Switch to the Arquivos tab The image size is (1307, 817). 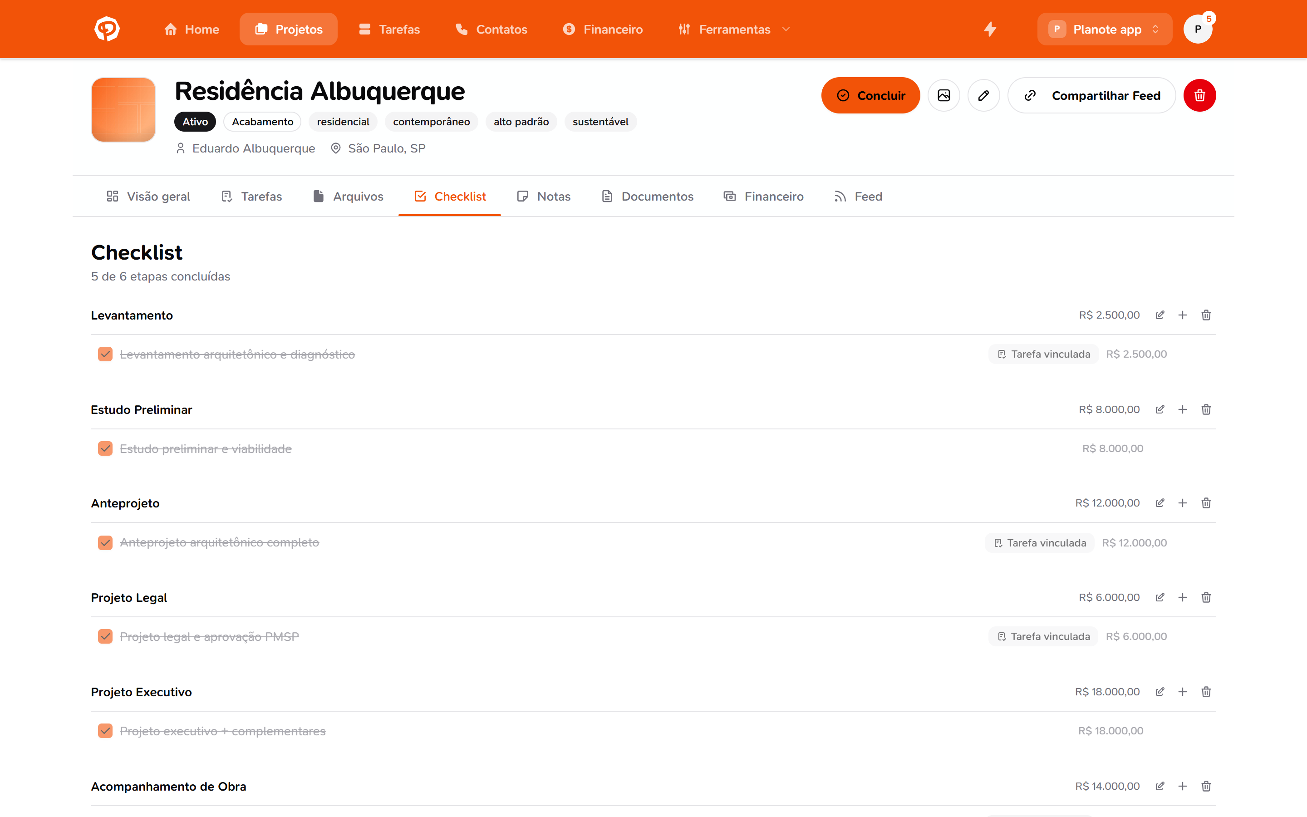click(x=348, y=197)
